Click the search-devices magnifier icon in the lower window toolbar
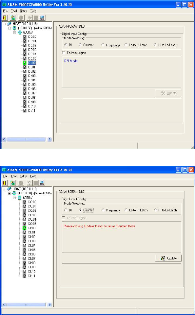195x315 pixels. pos(13,183)
